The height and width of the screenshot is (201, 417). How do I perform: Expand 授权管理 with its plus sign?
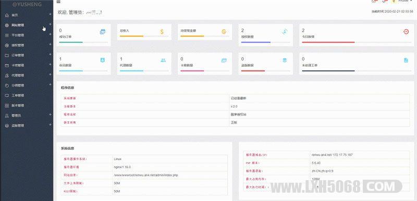point(50,44)
